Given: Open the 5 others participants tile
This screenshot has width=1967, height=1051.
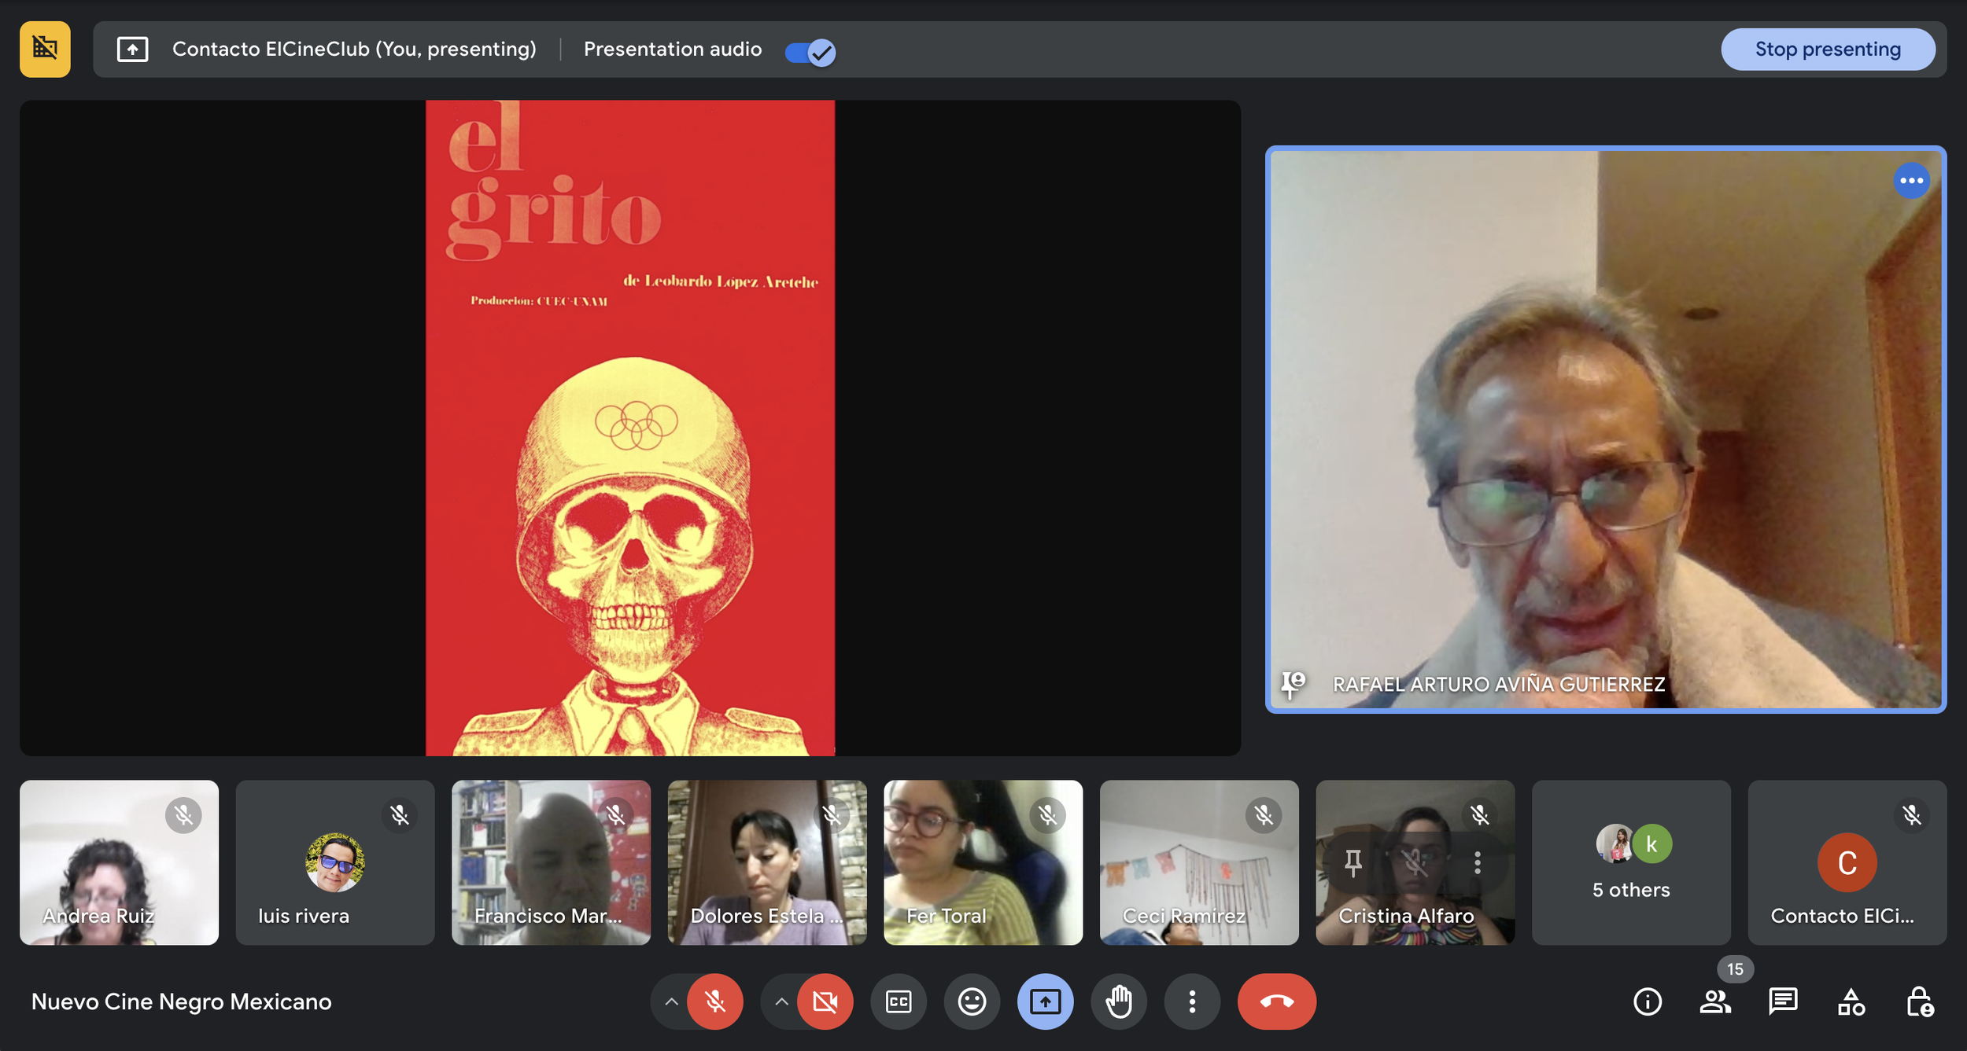Looking at the screenshot, I should [x=1631, y=862].
